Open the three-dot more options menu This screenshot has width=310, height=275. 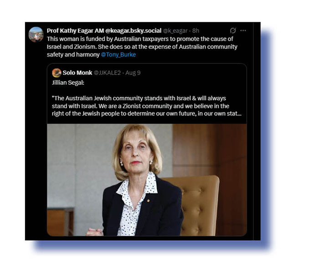[243, 31]
